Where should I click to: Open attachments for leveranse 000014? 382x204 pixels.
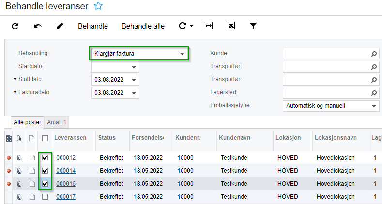[19, 171]
